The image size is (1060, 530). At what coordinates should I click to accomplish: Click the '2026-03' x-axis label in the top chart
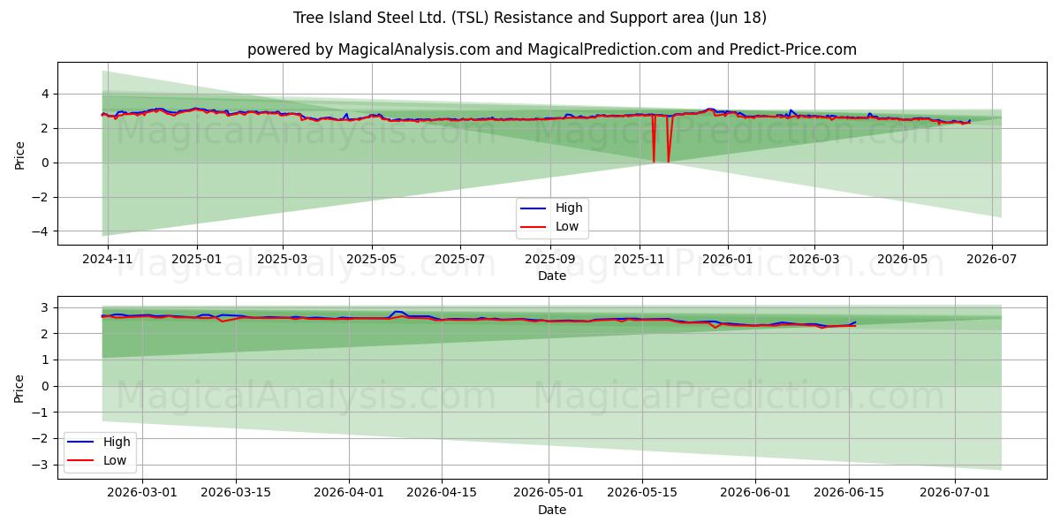point(813,260)
